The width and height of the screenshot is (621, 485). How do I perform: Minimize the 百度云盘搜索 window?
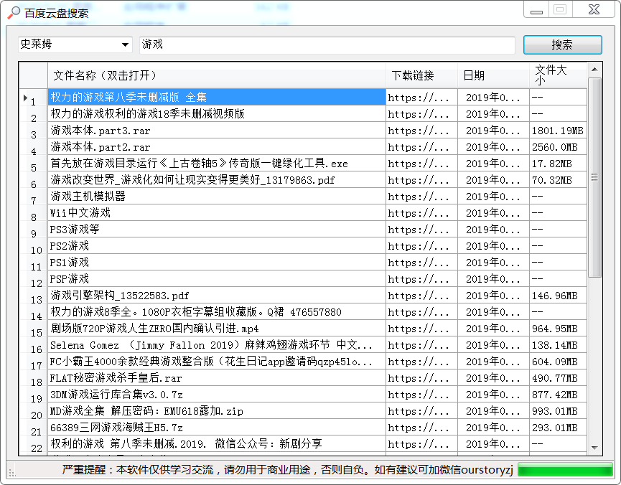536,10
